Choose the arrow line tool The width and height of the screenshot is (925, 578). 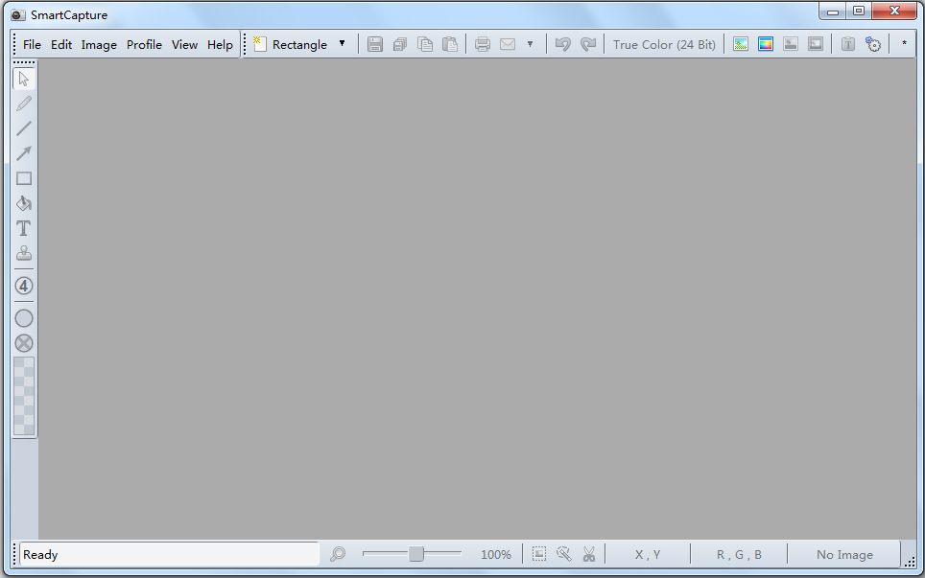coord(24,153)
